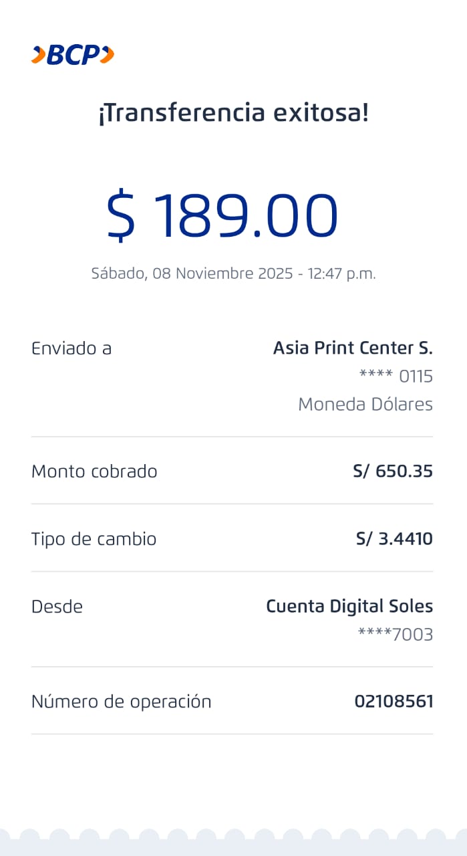The width and height of the screenshot is (467, 856).
Task: Tap the Número de operación label
Action: coord(121,702)
